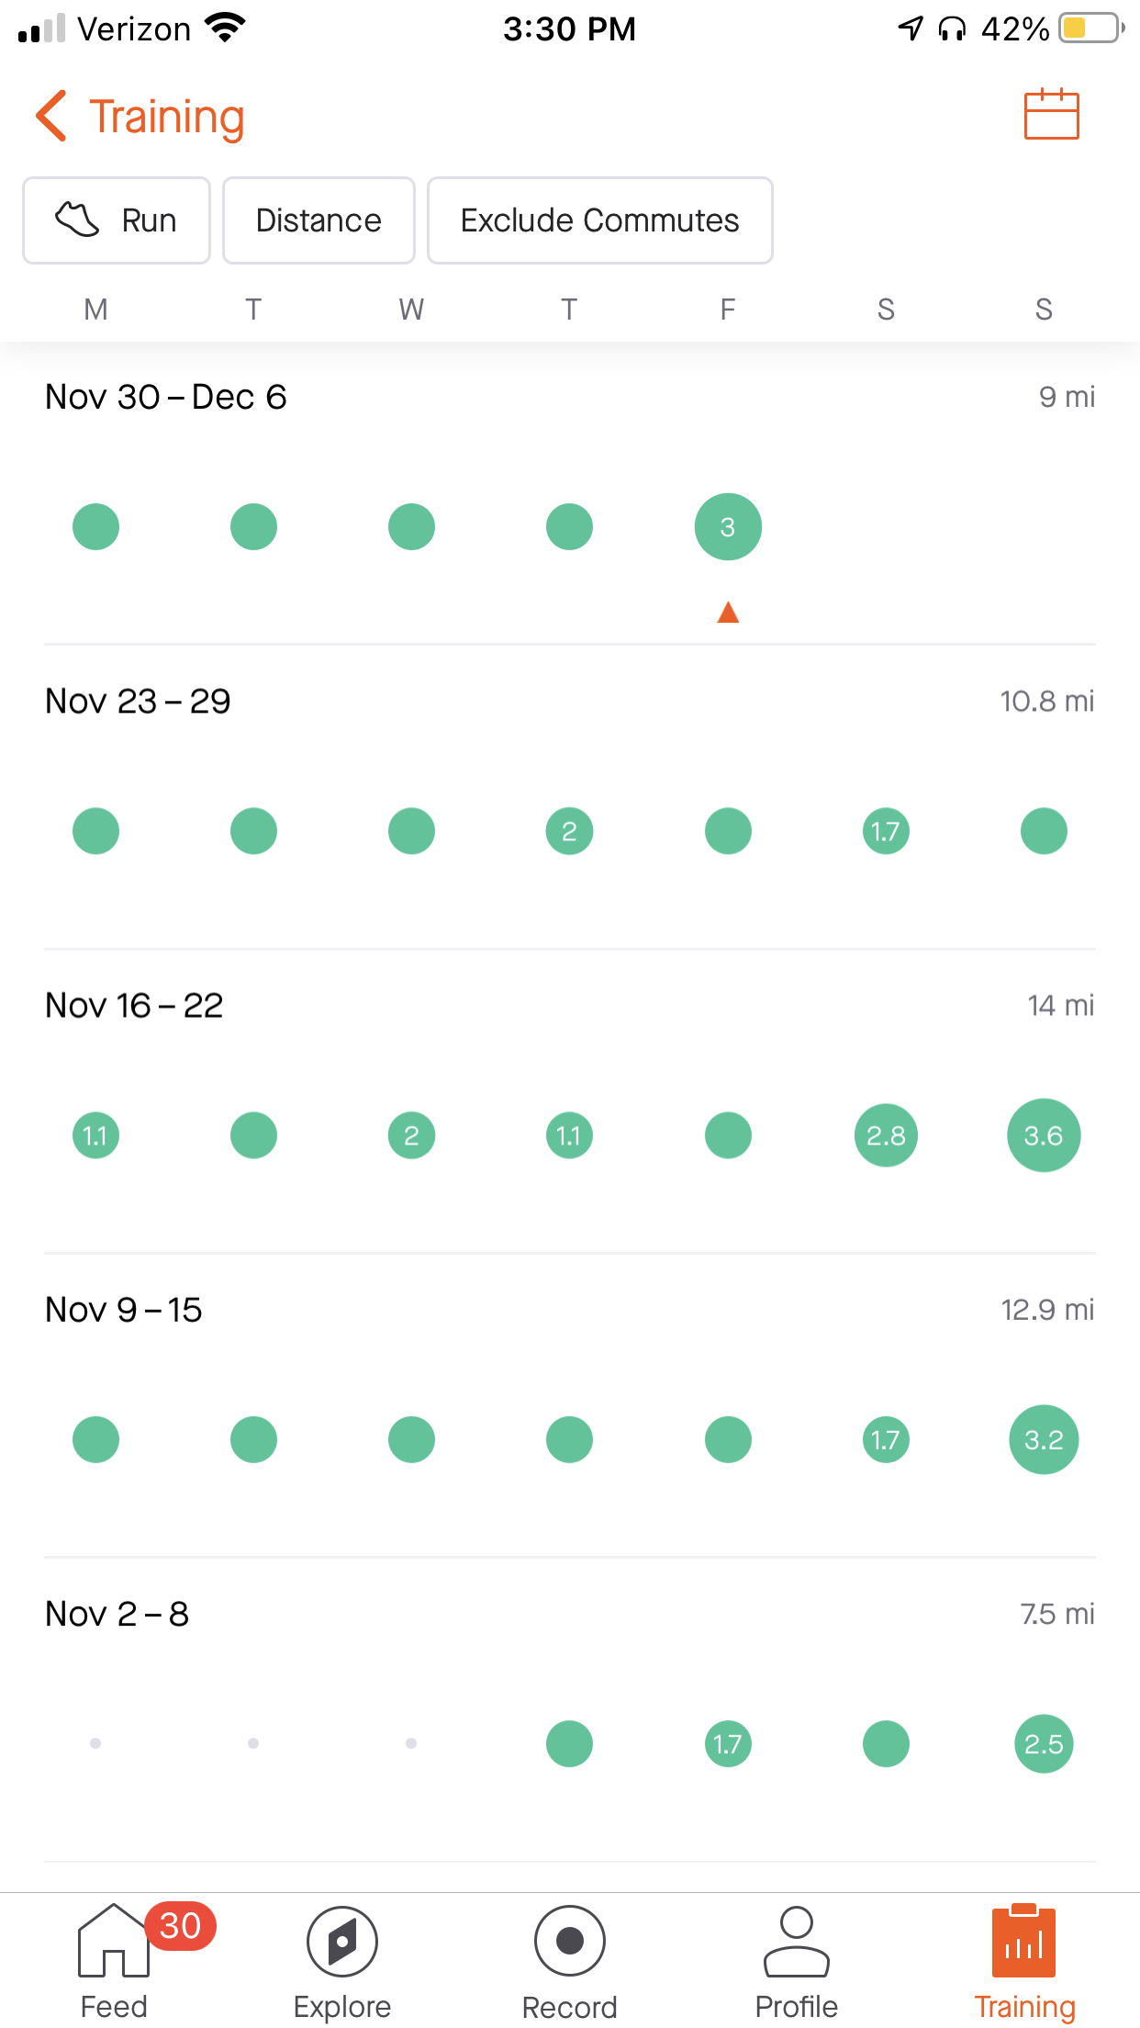Tap the 2.5 mile run bubble
Image resolution: width=1140 pixels, height=2028 pixels.
click(x=1044, y=1743)
